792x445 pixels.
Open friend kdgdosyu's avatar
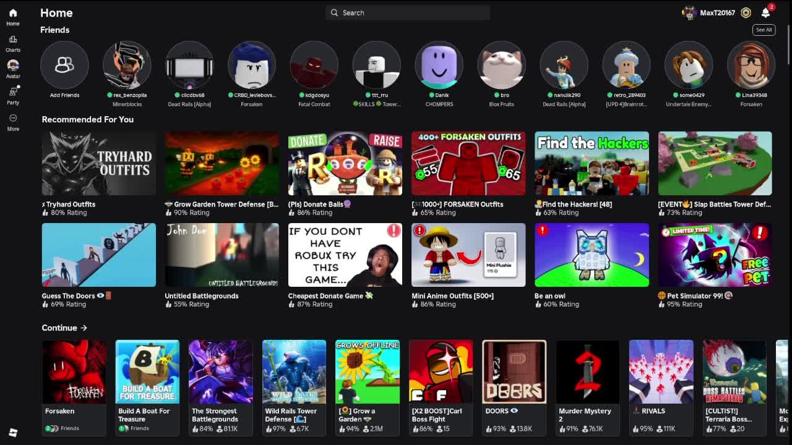(314, 65)
